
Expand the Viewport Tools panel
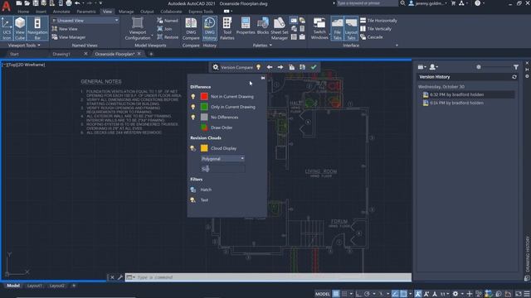tap(24, 46)
